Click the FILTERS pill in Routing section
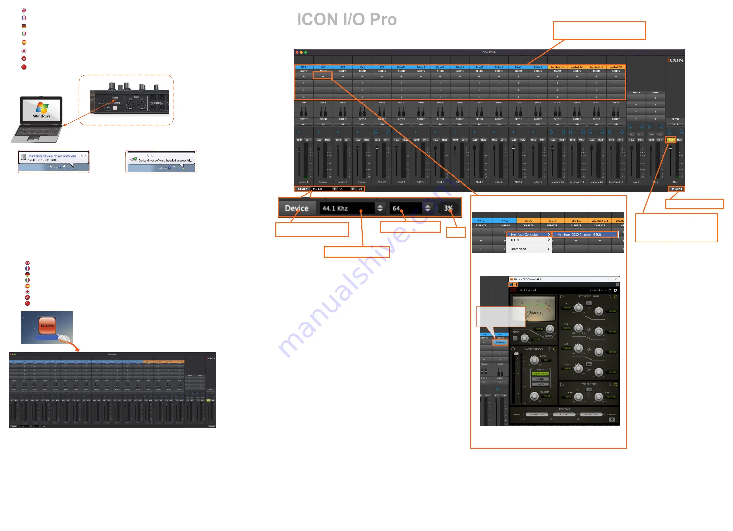This screenshot has height=531, width=733. tap(564, 414)
